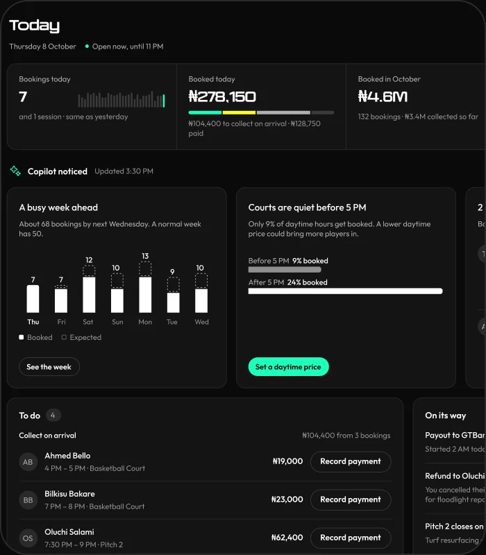The height and width of the screenshot is (555, 486).
Task: Select the Mon bar showing 13
Action: click(145, 287)
